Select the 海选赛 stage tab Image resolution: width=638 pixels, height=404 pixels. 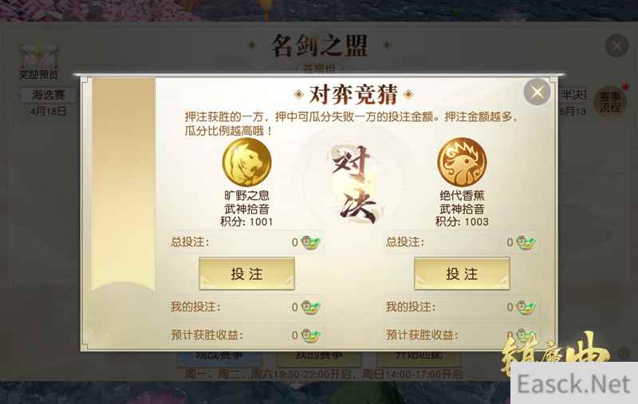pos(49,95)
